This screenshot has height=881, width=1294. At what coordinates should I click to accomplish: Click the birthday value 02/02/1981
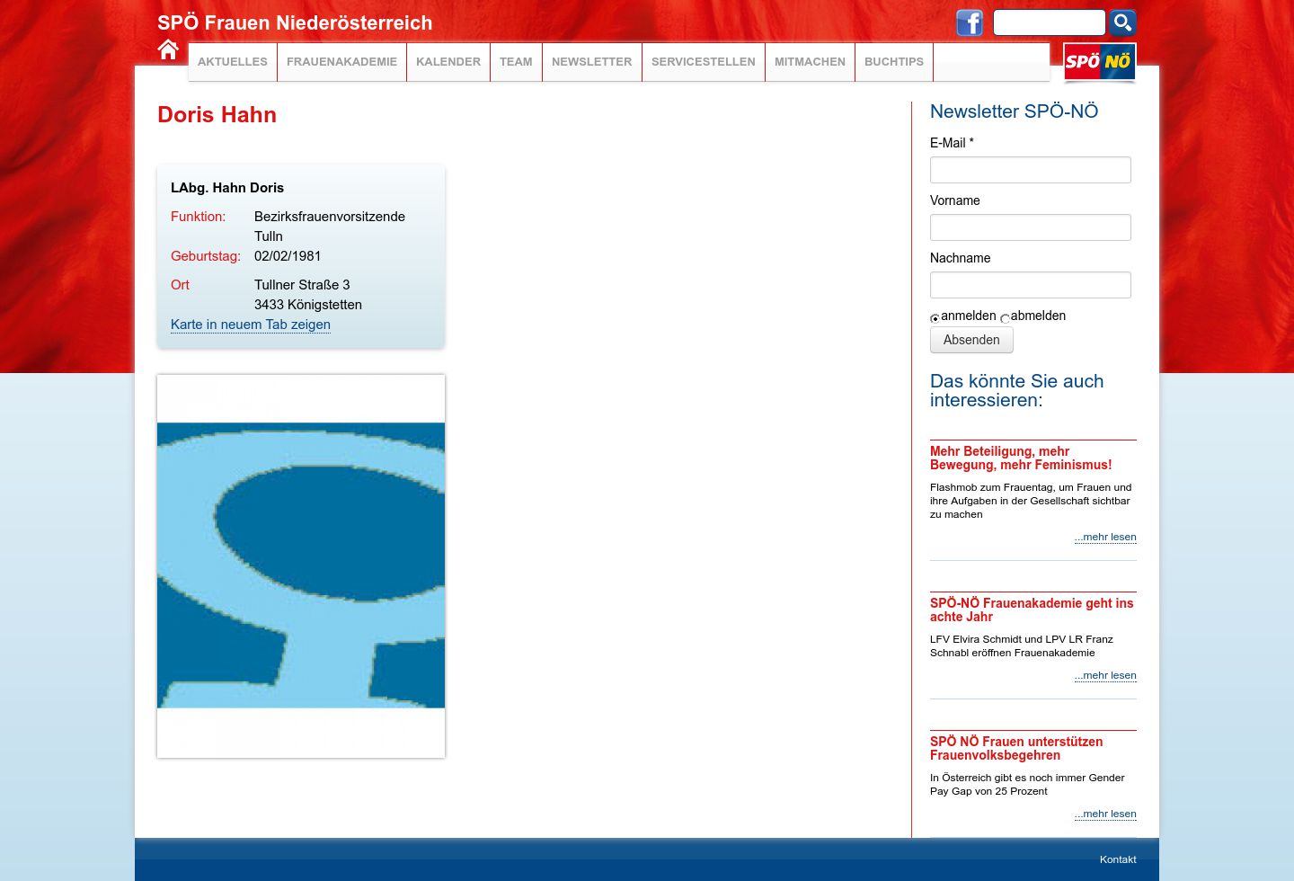[288, 256]
